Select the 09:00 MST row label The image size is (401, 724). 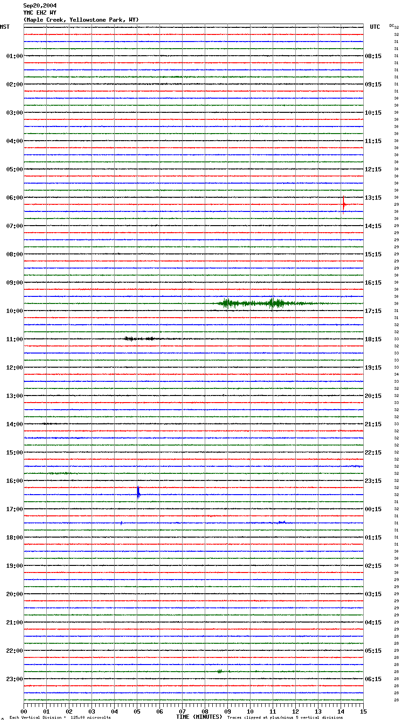14,283
